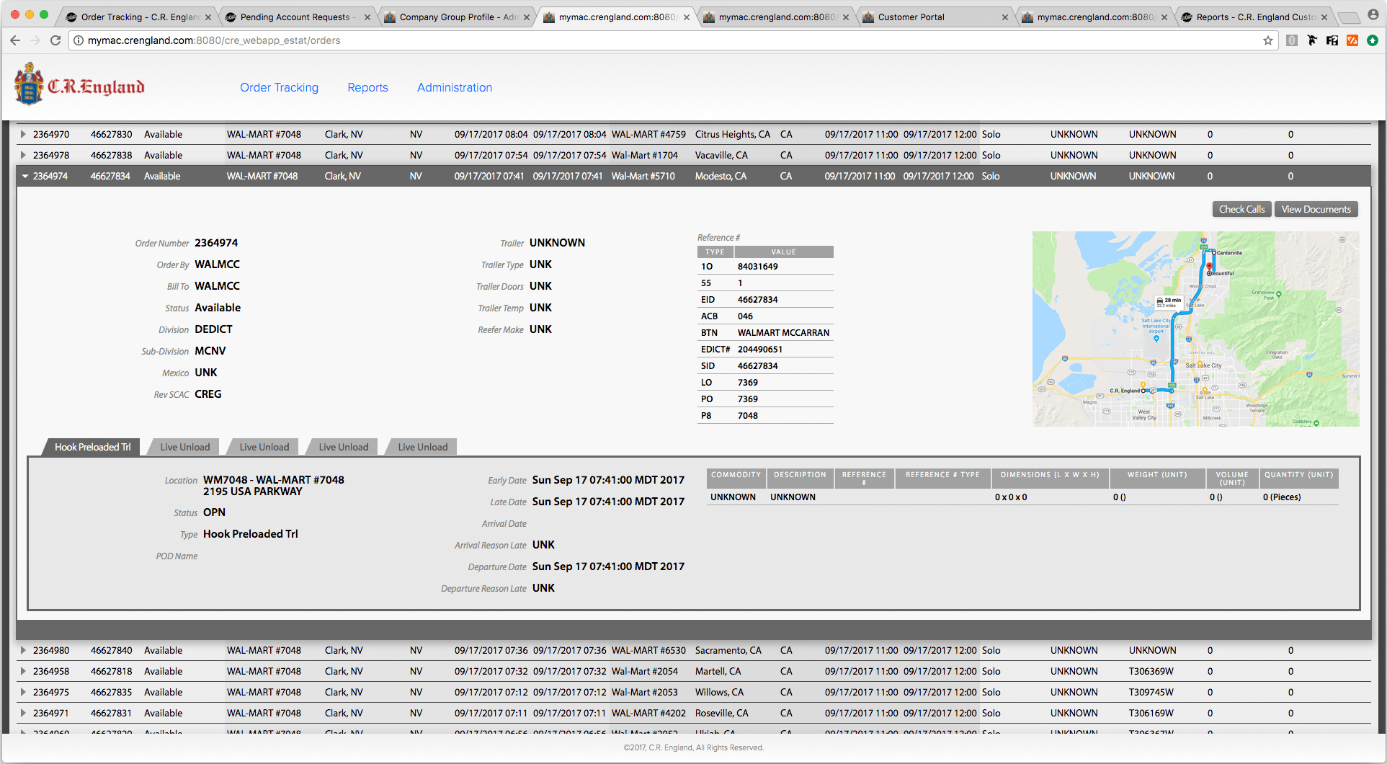1387x764 pixels.
Task: Click the View Documents button
Action: (x=1316, y=209)
